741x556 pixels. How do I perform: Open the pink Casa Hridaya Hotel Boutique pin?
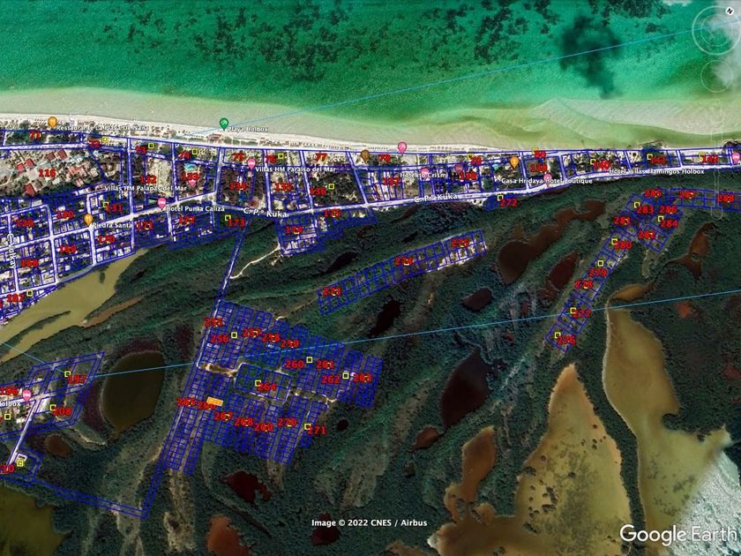point(548,178)
